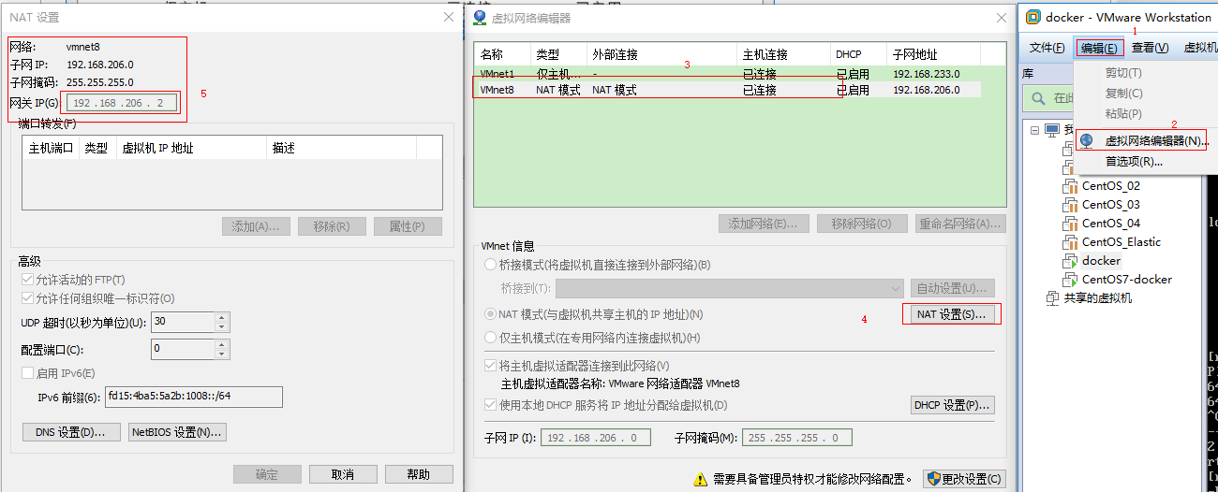Collapse the My Computer tree node
The width and height of the screenshot is (1218, 492).
[1035, 130]
